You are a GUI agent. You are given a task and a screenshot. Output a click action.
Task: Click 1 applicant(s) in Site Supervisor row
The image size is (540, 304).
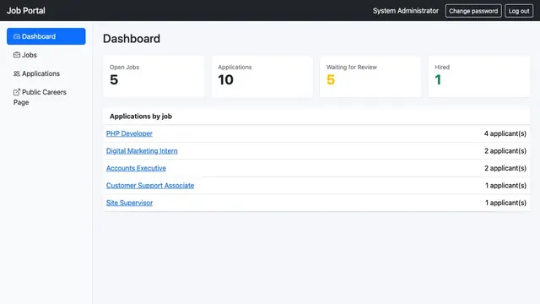505,203
